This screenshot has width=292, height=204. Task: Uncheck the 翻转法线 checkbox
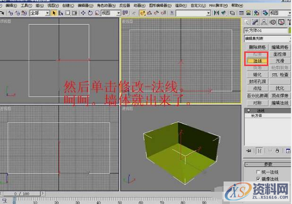(258, 179)
